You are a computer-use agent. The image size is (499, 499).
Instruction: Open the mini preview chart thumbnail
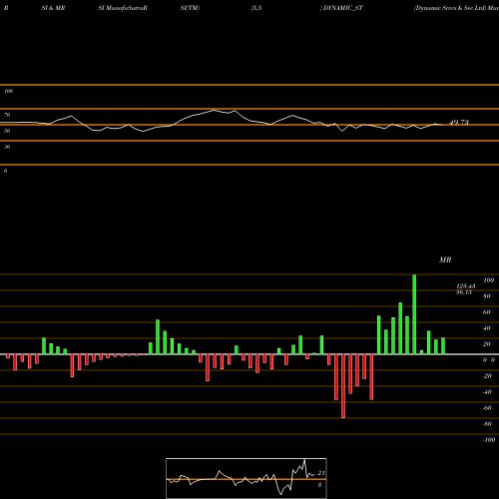point(247,478)
